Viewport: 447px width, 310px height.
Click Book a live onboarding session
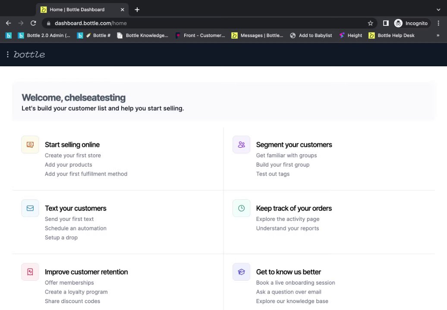pos(296,283)
